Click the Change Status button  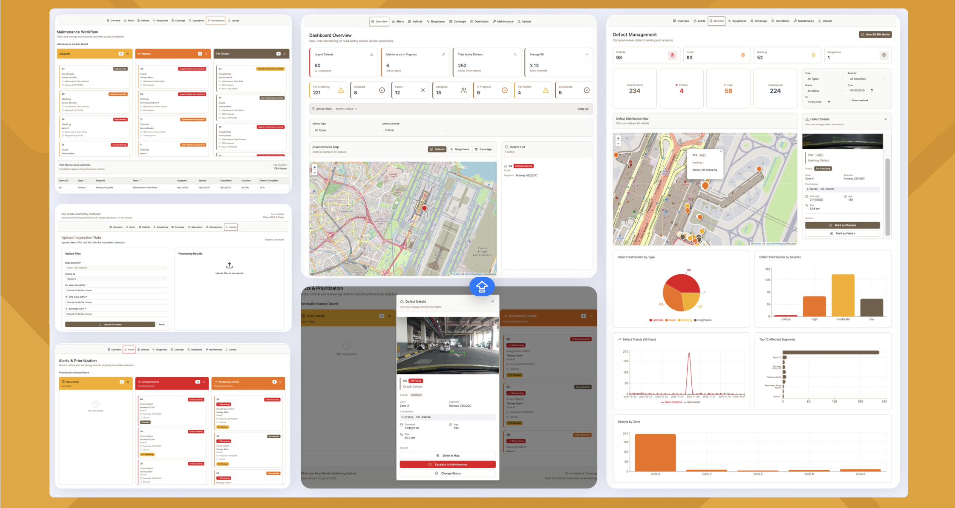[447, 473]
